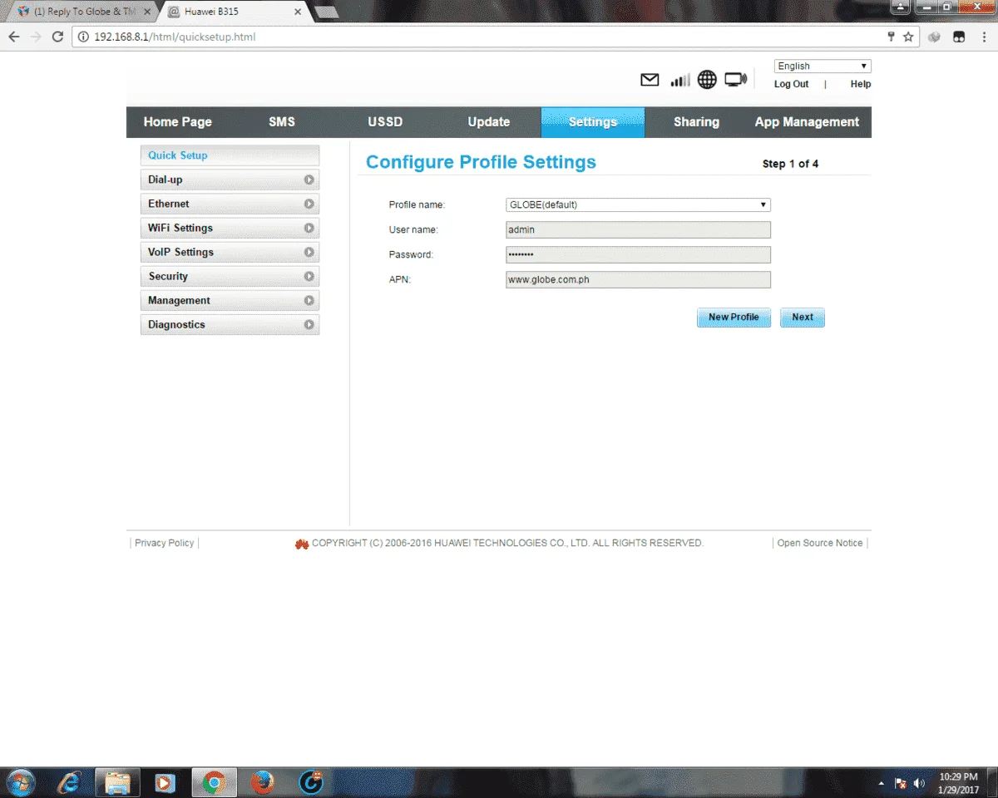
Task: Select Quick Setup in the sidebar
Action: pos(230,155)
